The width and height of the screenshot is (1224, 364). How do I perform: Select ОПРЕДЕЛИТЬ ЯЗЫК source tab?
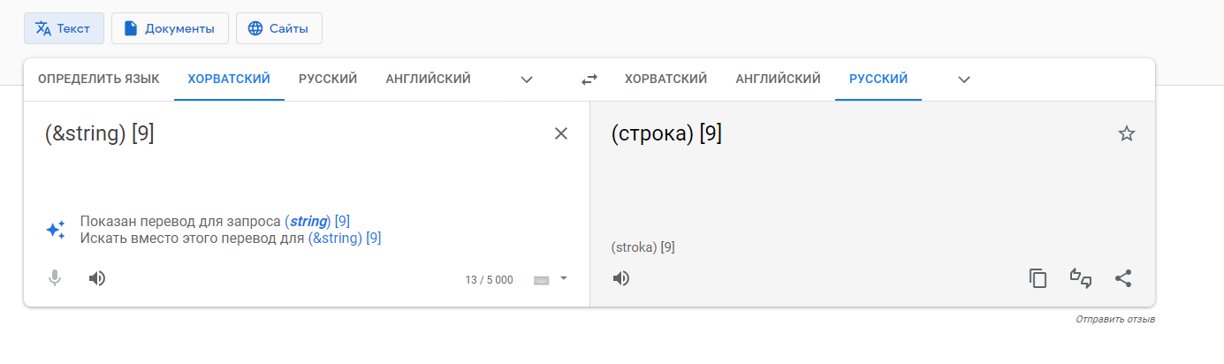click(99, 79)
